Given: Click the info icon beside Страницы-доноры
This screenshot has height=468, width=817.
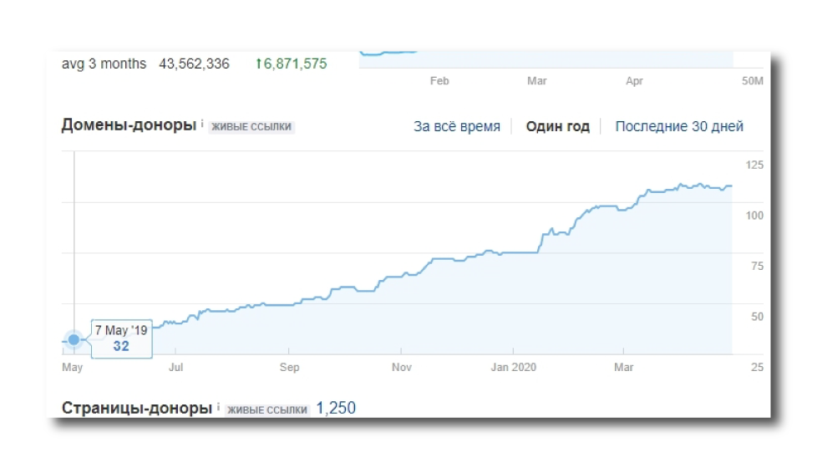Looking at the screenshot, I should point(218,406).
